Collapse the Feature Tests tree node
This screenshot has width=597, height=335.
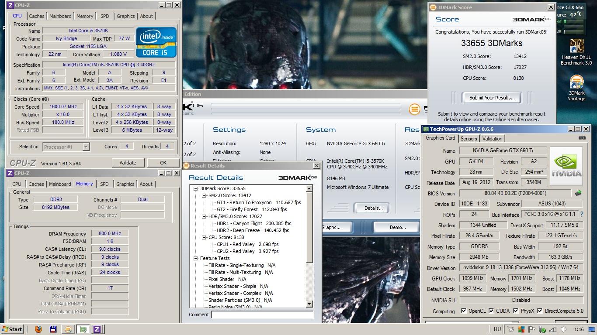pos(196,258)
